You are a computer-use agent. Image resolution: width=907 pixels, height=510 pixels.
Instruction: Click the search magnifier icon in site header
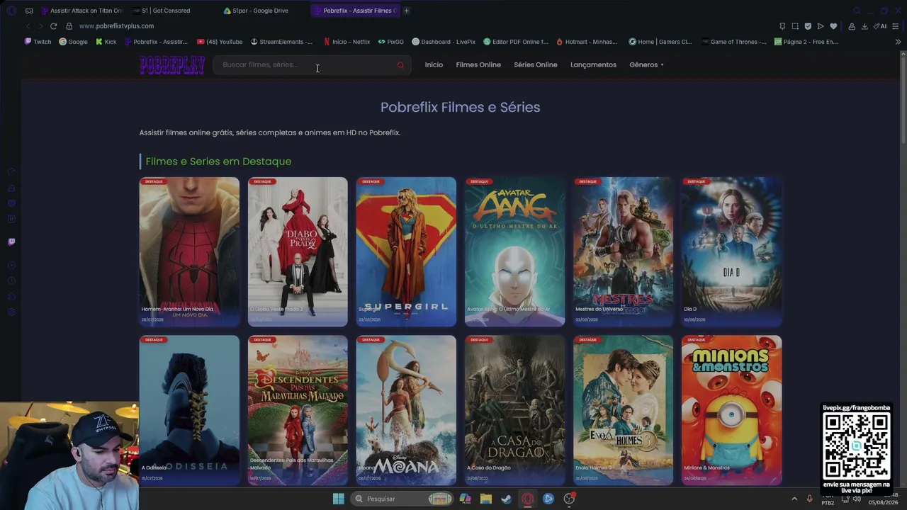(400, 65)
